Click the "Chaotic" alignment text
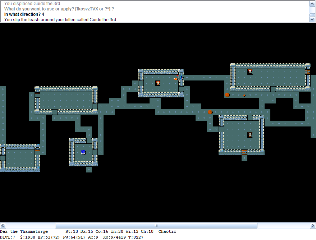Viewport: 316px width, 240px height. [x=167, y=231]
